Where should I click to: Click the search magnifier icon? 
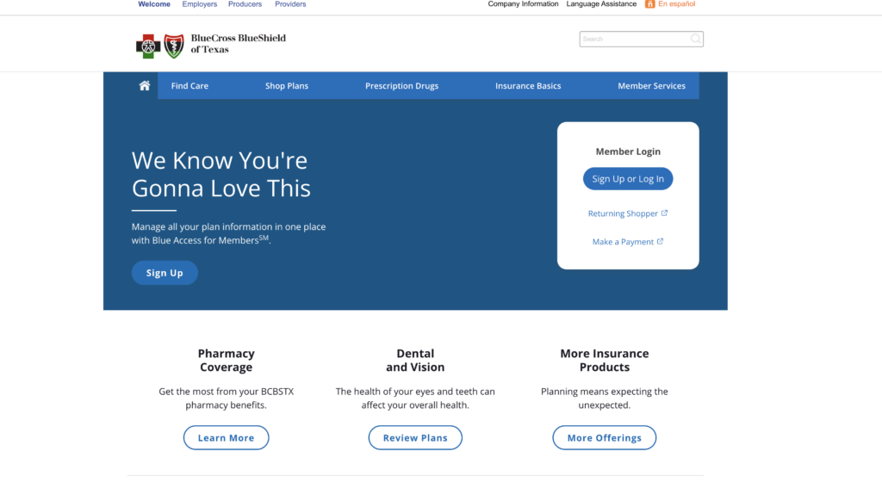click(x=696, y=39)
